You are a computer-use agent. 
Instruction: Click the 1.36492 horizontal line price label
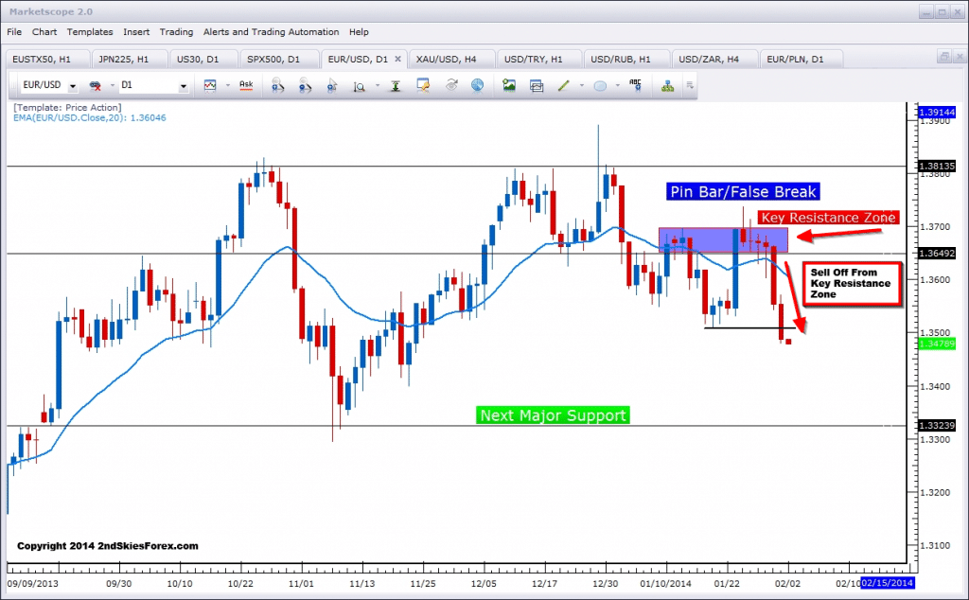(937, 254)
